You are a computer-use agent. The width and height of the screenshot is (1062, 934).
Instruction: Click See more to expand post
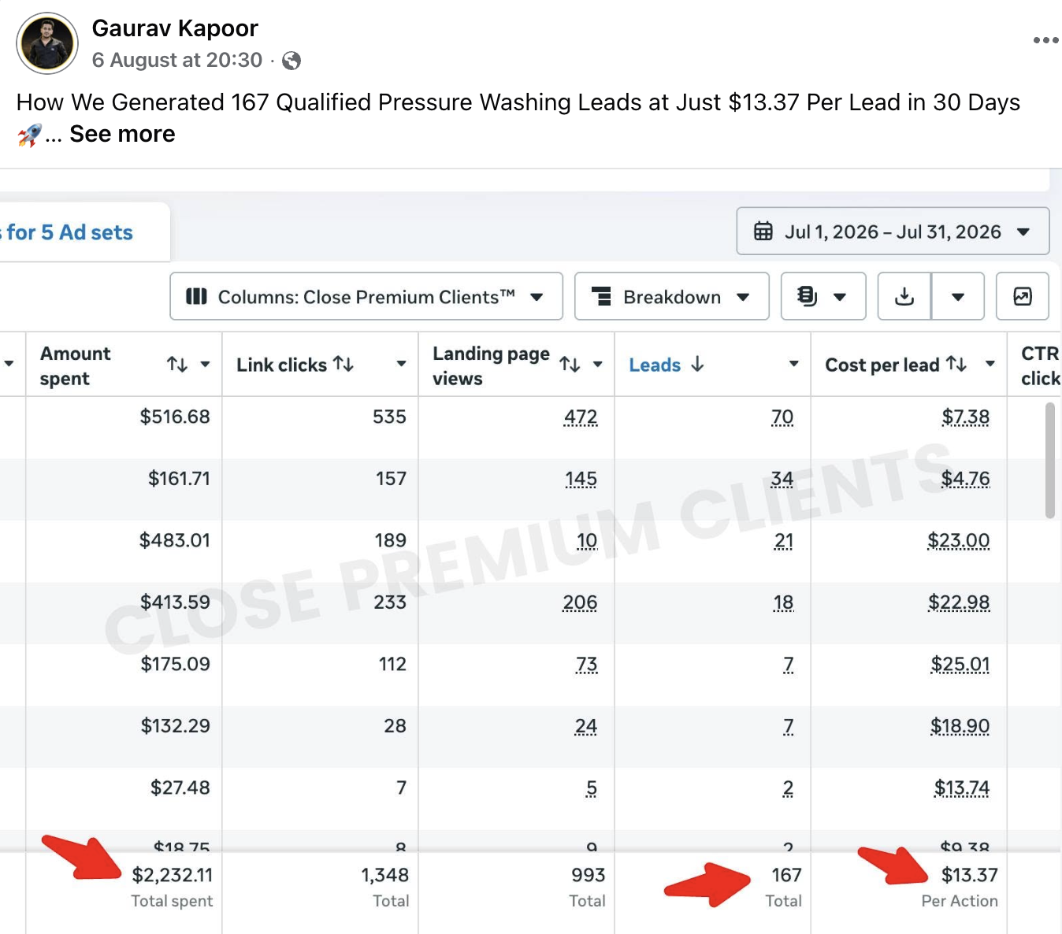(122, 134)
